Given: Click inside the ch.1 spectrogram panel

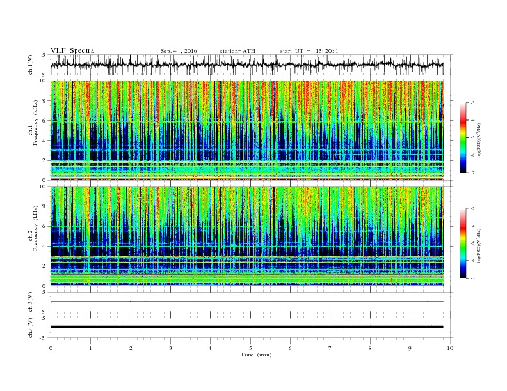Looking at the screenshot, I should (x=246, y=130).
